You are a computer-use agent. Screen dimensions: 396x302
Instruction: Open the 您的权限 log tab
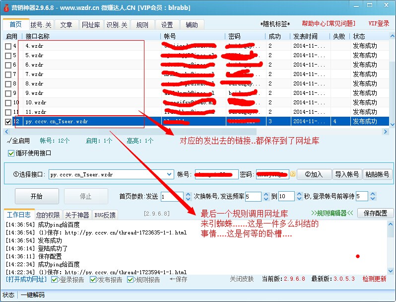pyautogui.click(x=48, y=215)
